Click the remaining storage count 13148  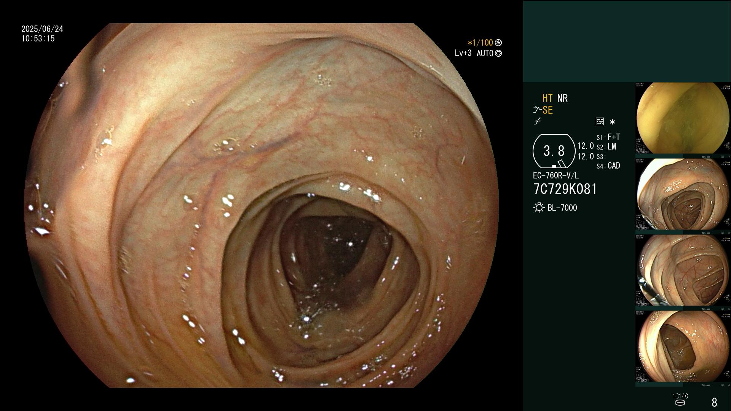[680, 396]
